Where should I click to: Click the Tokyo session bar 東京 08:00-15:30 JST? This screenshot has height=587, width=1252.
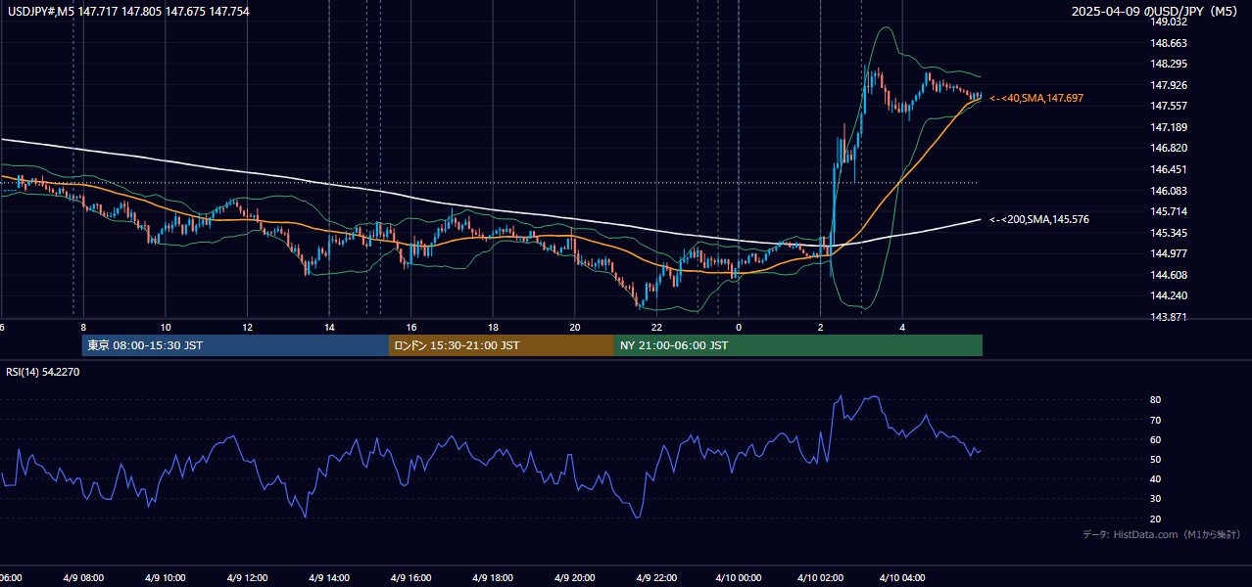[235, 345]
